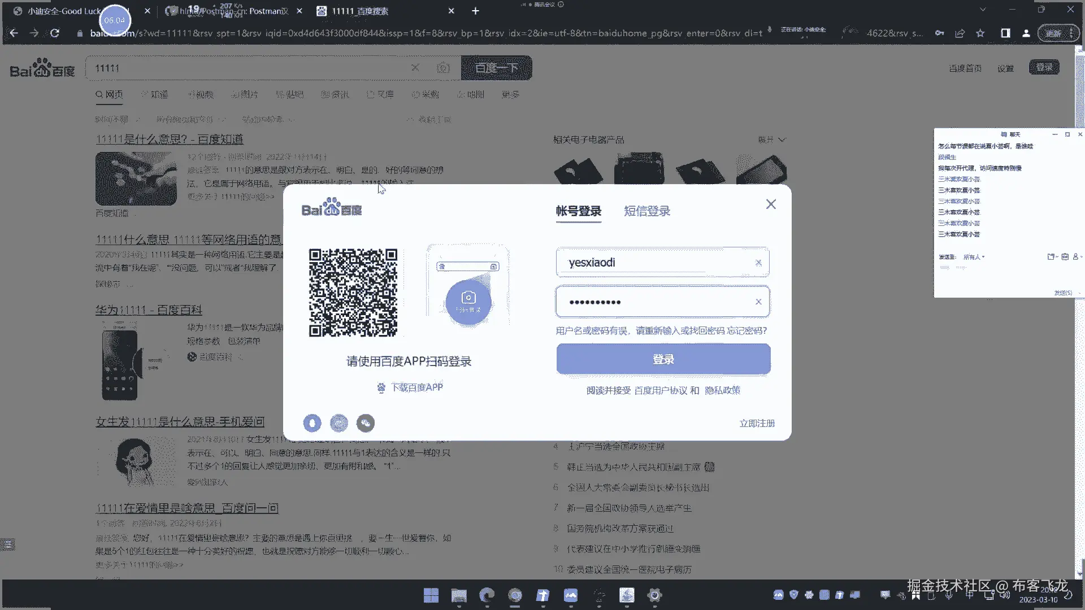Image resolution: width=1085 pixels, height=610 pixels.
Task: Click camera image search icon in search box
Action: (x=443, y=68)
